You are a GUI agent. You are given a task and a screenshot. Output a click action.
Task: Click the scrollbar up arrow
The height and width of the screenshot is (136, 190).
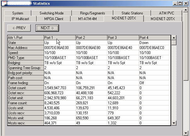click(x=174, y=37)
